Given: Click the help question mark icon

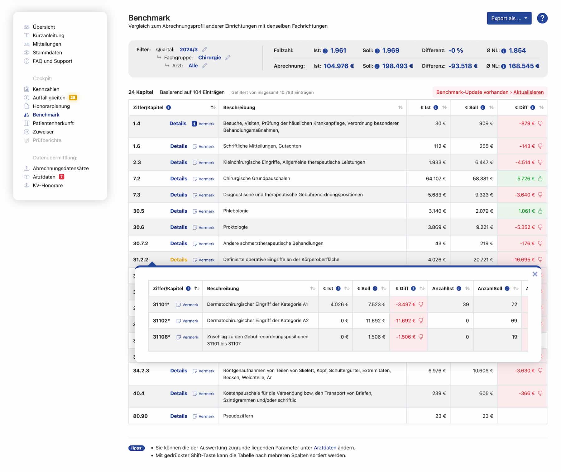Looking at the screenshot, I should coord(542,18).
